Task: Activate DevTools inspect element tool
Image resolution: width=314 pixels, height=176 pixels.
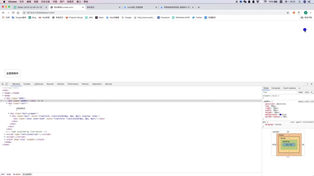Action: [2, 84]
